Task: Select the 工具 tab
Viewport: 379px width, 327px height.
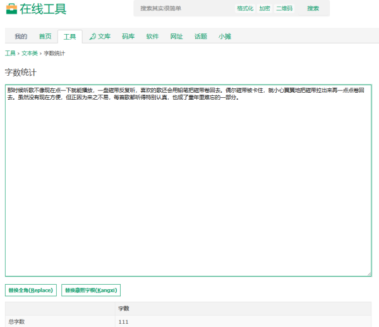Action: click(x=70, y=37)
